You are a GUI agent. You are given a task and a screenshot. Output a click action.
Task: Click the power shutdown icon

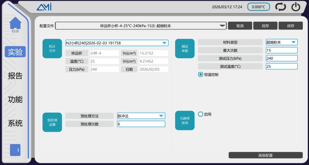[x=296, y=7]
